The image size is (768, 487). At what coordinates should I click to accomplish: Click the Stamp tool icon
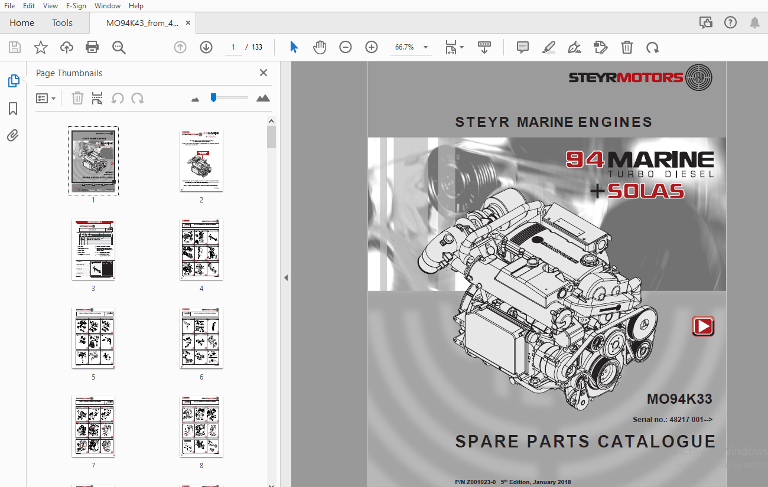[600, 47]
